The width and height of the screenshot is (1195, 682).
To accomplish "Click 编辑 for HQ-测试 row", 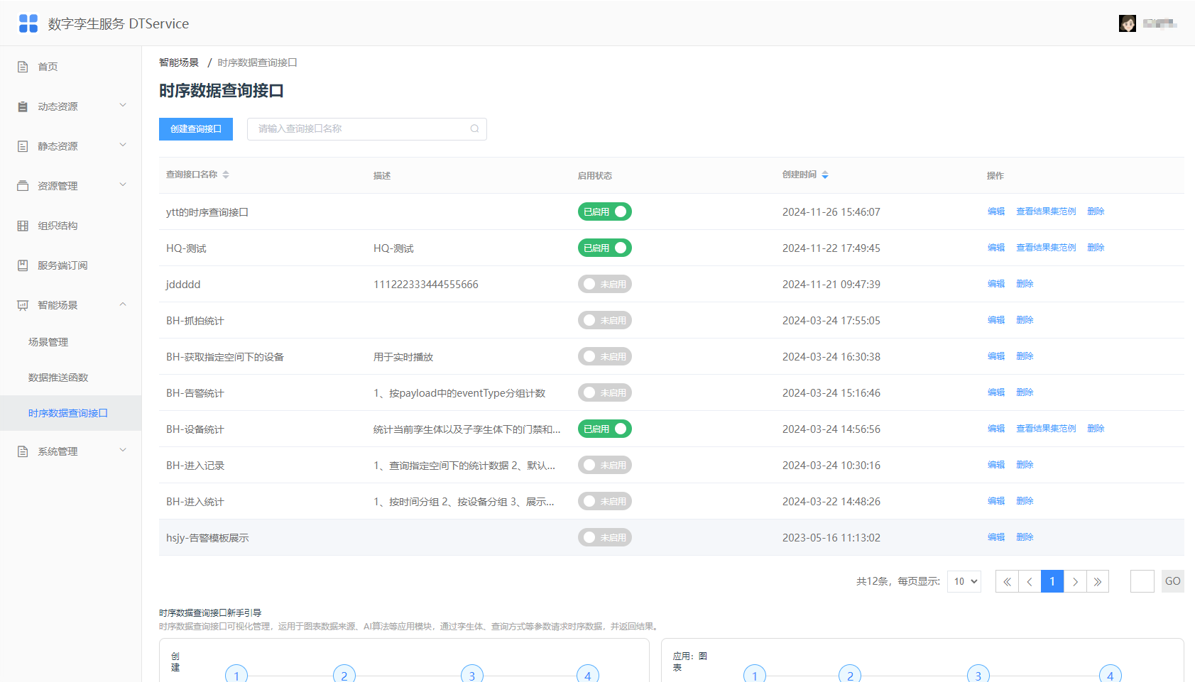I will point(996,248).
